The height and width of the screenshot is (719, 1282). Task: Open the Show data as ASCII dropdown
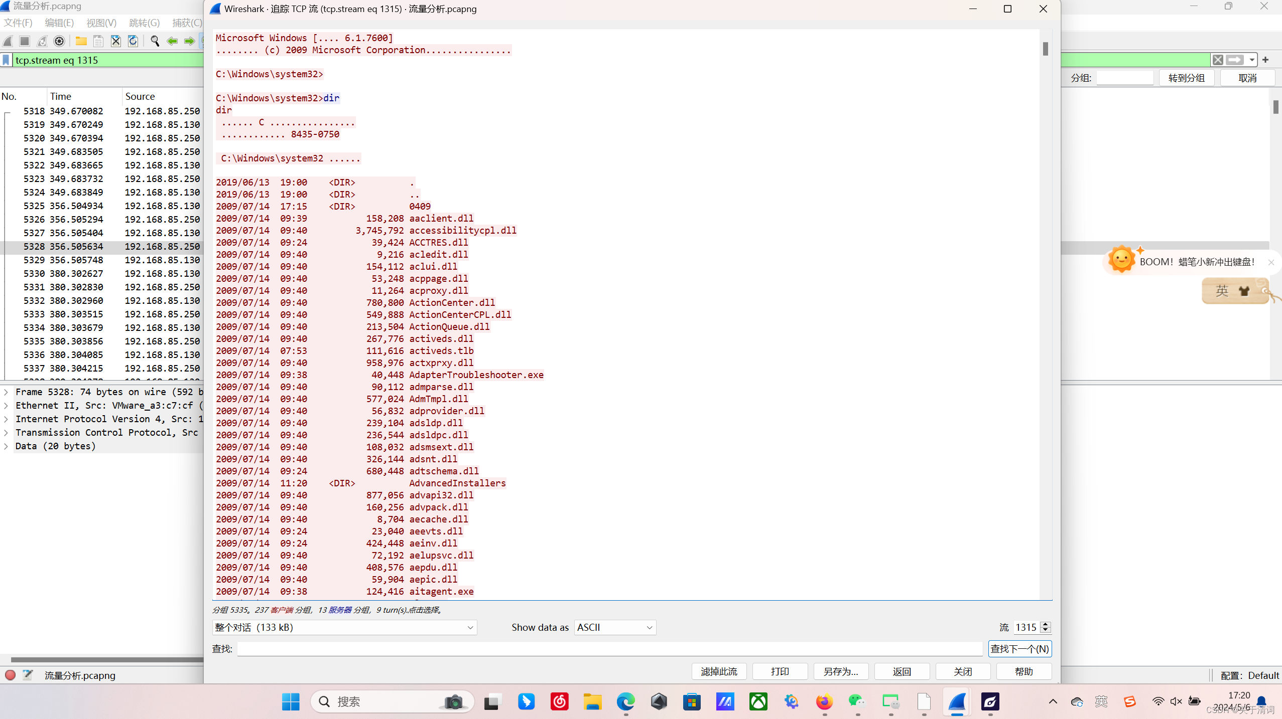tap(614, 627)
